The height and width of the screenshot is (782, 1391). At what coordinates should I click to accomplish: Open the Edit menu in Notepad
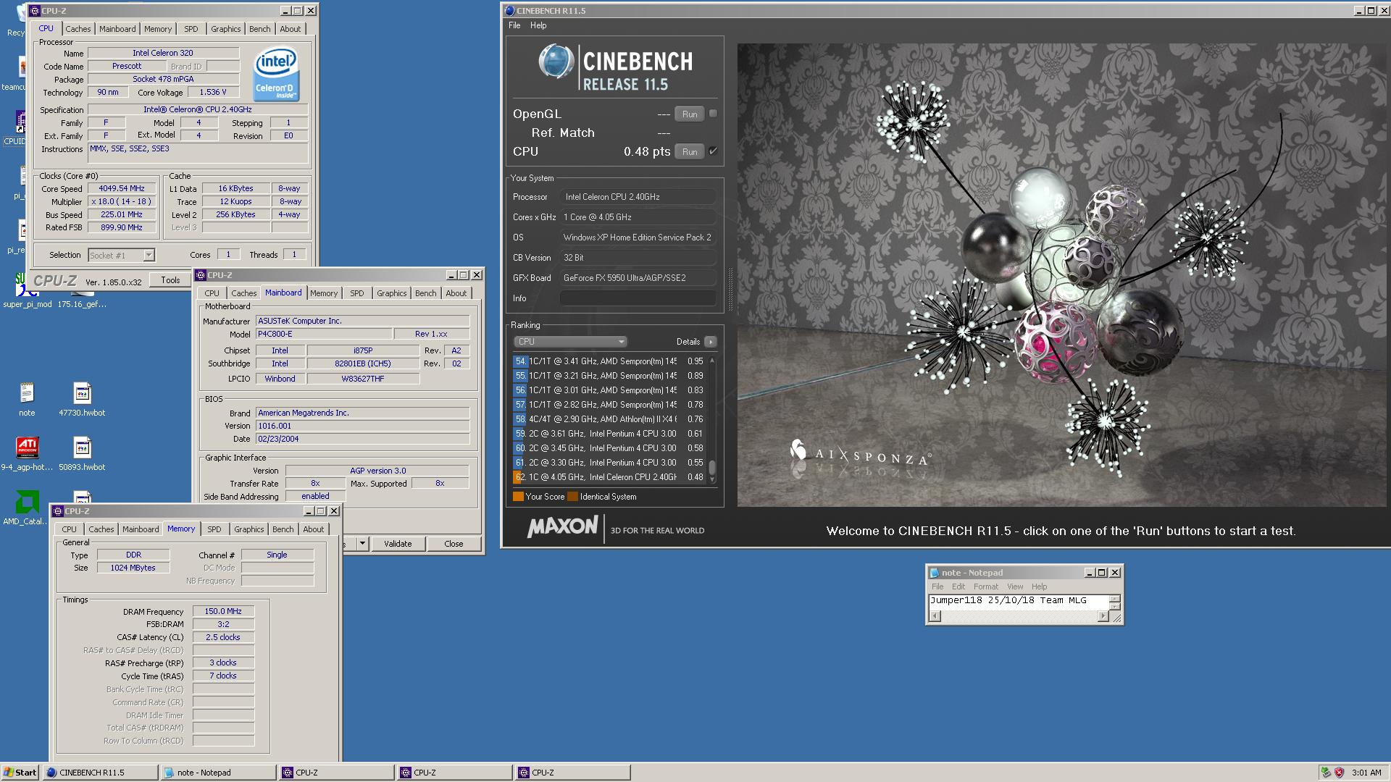(958, 586)
